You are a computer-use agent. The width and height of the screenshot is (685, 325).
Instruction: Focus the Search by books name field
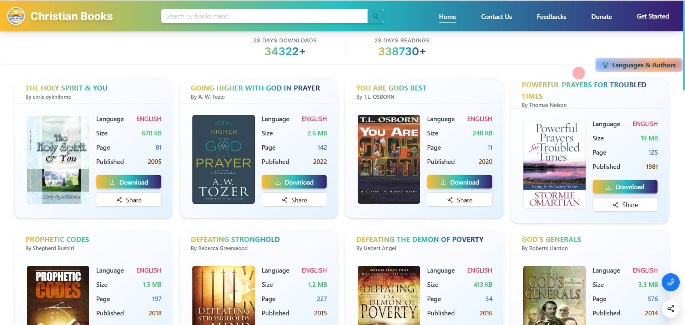(x=264, y=16)
